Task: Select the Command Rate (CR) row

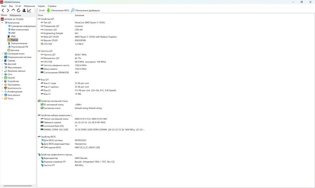Action: click(x=91, y=126)
